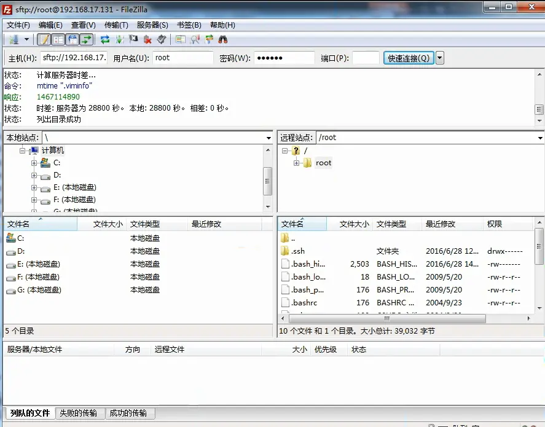Image resolution: width=545 pixels, height=427 pixels.
Task: Expand the D: drive tree node
Action: pos(34,176)
